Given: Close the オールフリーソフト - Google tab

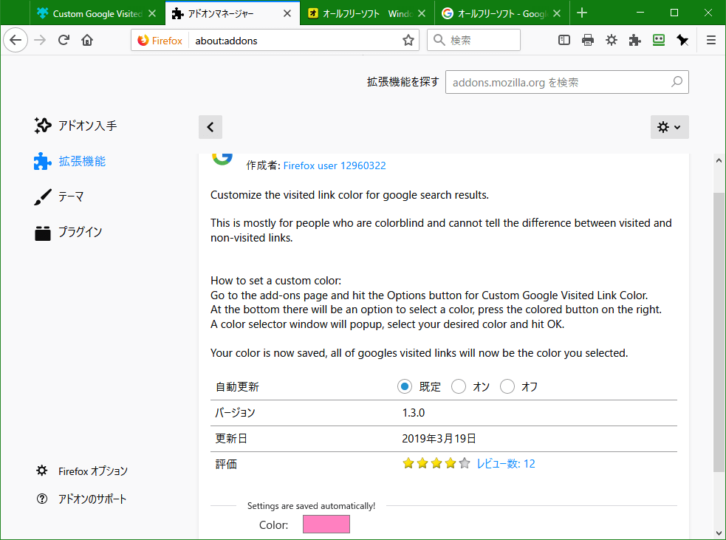Looking at the screenshot, I should pyautogui.click(x=557, y=13).
